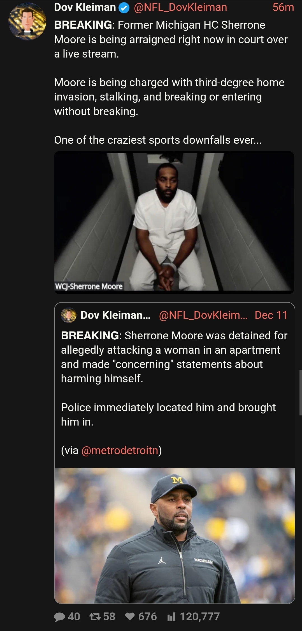Open the quoted tweet's small avatar
This screenshot has width=302, height=631.
[x=69, y=315]
